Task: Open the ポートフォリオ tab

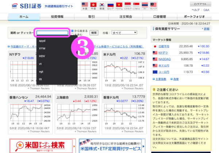Action: tap(194, 17)
